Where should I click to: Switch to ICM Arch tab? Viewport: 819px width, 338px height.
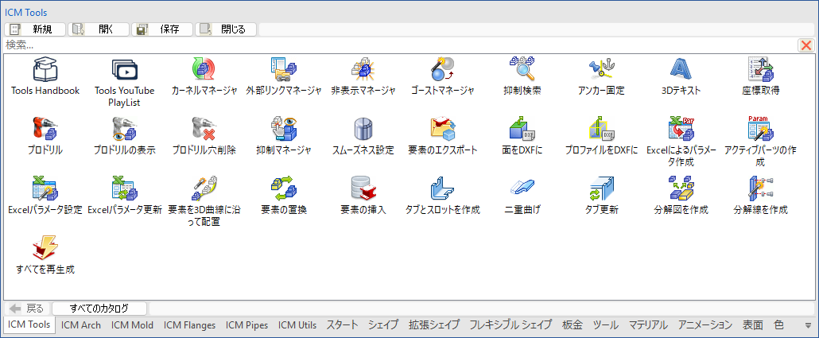pyautogui.click(x=81, y=325)
